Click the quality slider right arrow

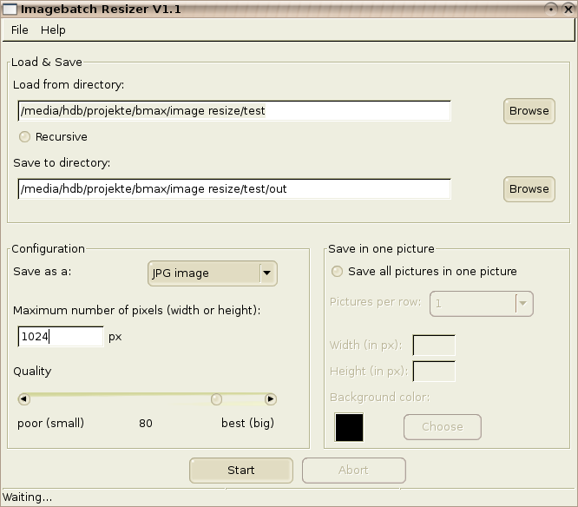[x=271, y=399]
